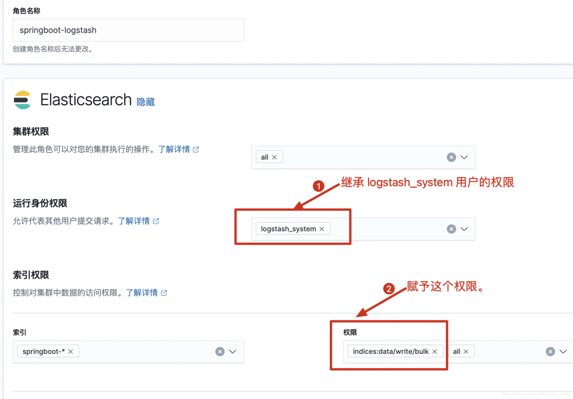This screenshot has height=399, width=573.
Task: Expand the 索引 indices dropdown
Action: (x=233, y=351)
